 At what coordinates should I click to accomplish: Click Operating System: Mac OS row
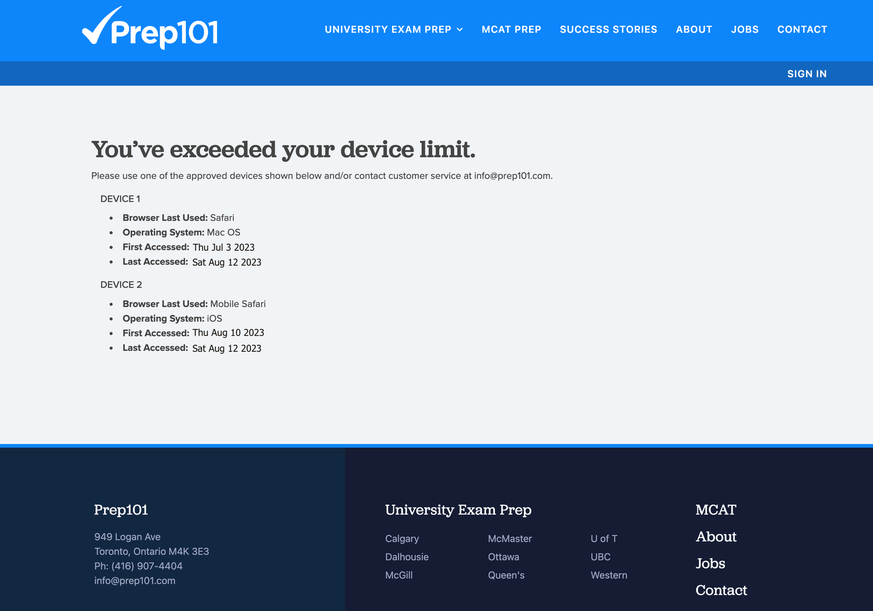tap(181, 232)
